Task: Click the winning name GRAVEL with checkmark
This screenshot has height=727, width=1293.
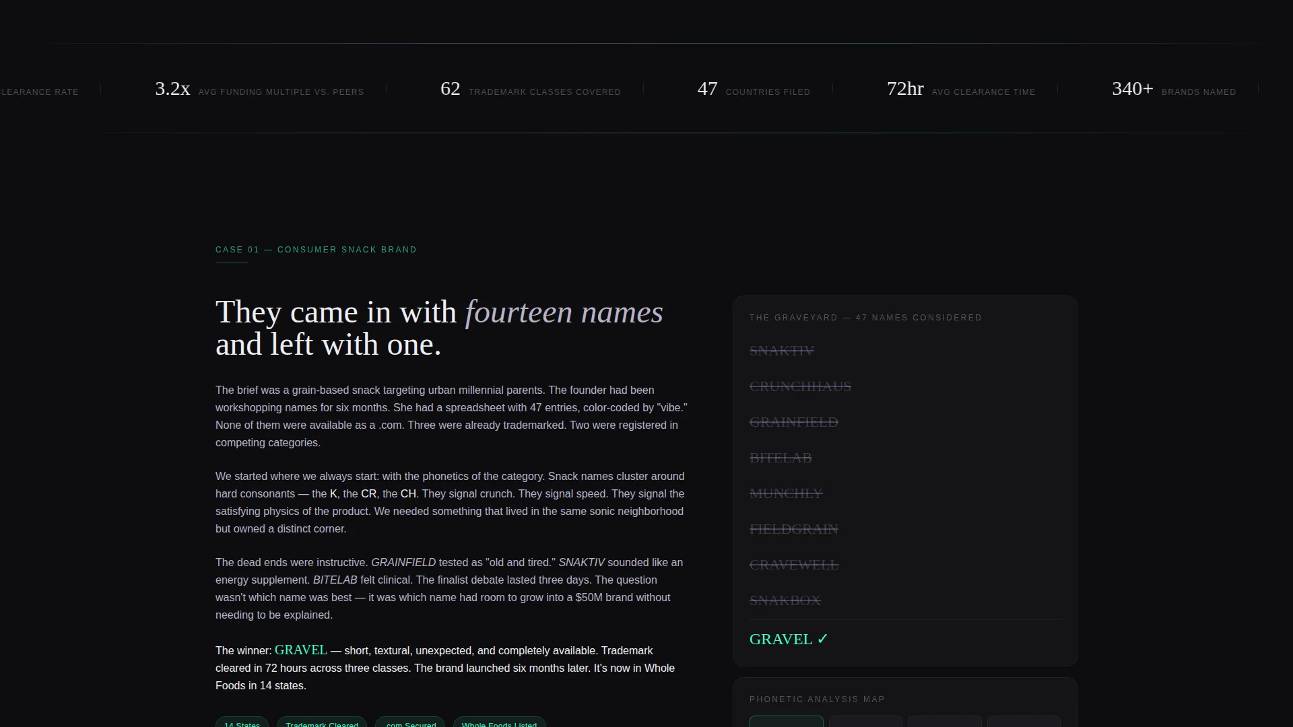Action: point(789,639)
